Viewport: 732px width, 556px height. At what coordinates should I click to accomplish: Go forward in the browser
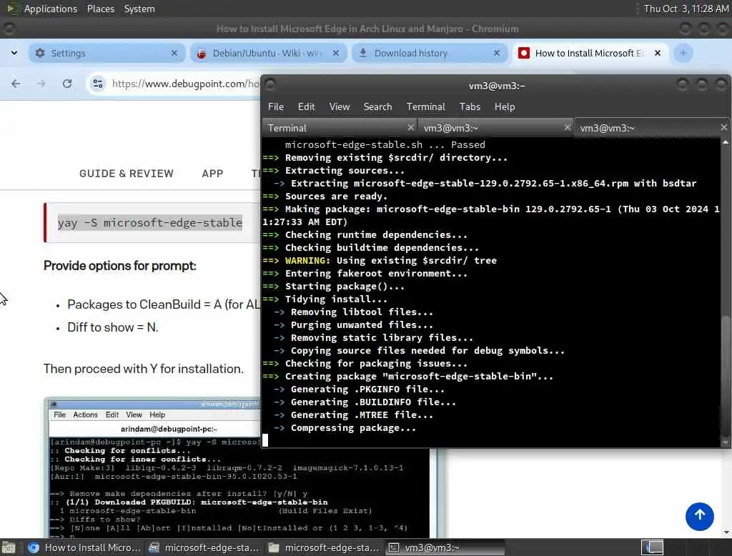point(41,84)
